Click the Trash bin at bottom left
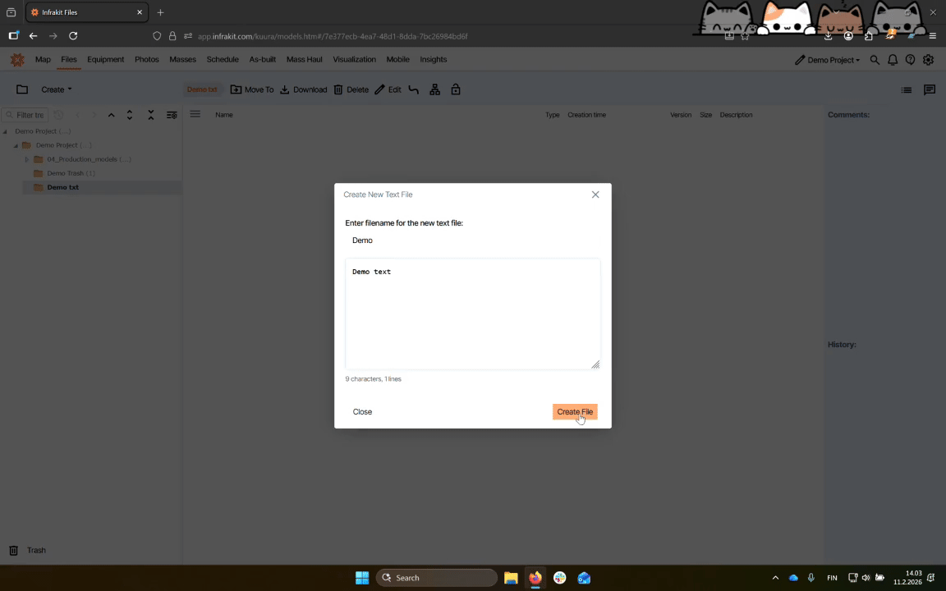946x591 pixels. (14, 551)
